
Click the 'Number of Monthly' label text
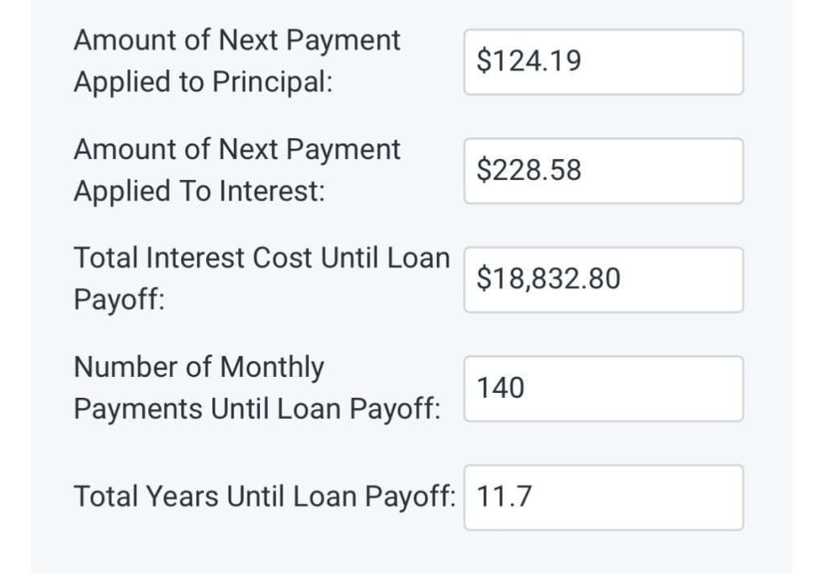point(199,367)
